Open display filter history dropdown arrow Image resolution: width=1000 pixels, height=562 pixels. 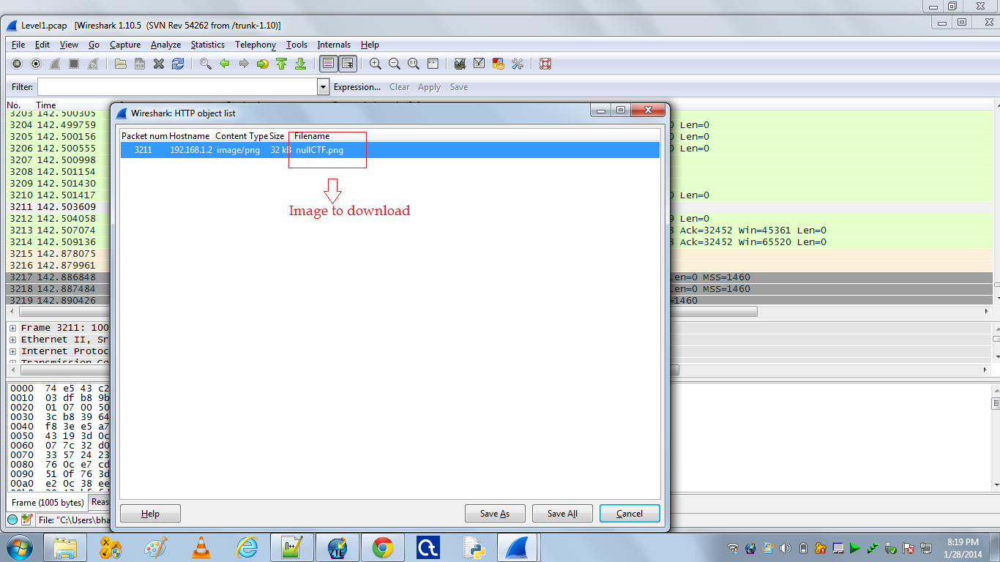[x=324, y=87]
